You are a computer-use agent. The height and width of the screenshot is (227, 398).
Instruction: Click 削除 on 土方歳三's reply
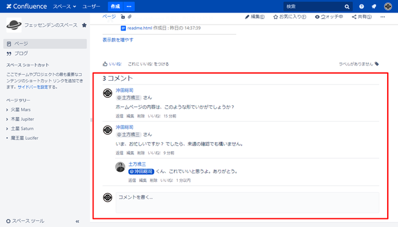coord(153,180)
